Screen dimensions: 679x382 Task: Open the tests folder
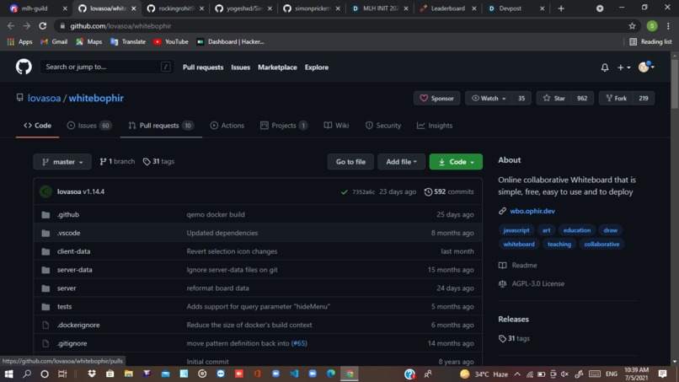65,307
